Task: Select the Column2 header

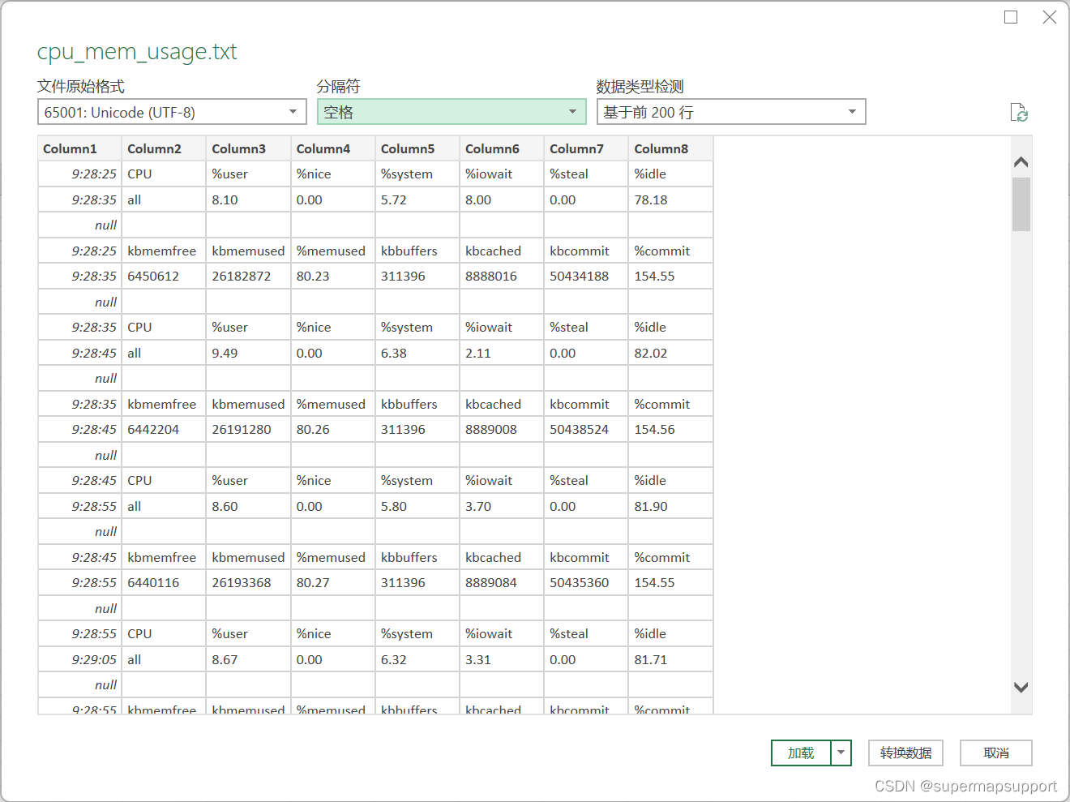Action: [164, 148]
